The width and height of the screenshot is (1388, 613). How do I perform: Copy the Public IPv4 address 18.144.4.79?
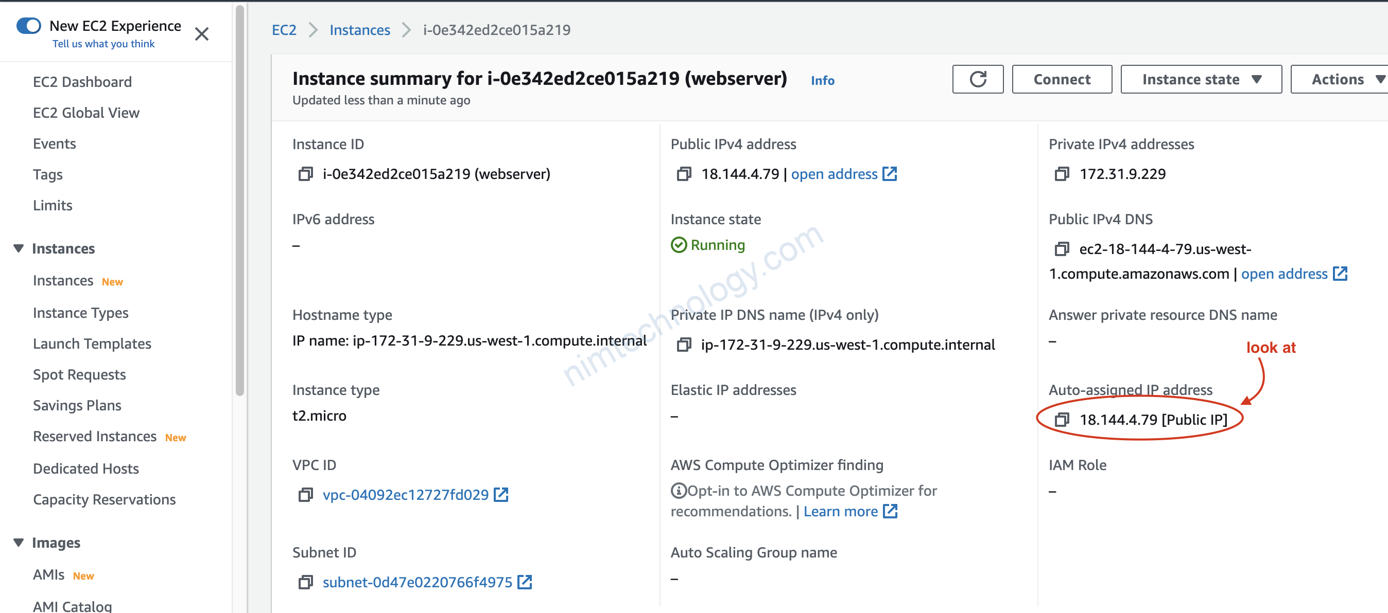[x=683, y=174]
